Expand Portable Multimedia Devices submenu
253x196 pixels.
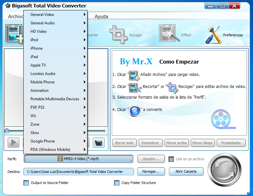click(55, 99)
